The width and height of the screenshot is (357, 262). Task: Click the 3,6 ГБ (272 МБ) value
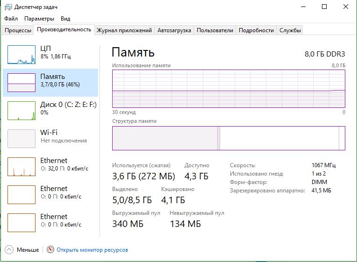coord(143,176)
